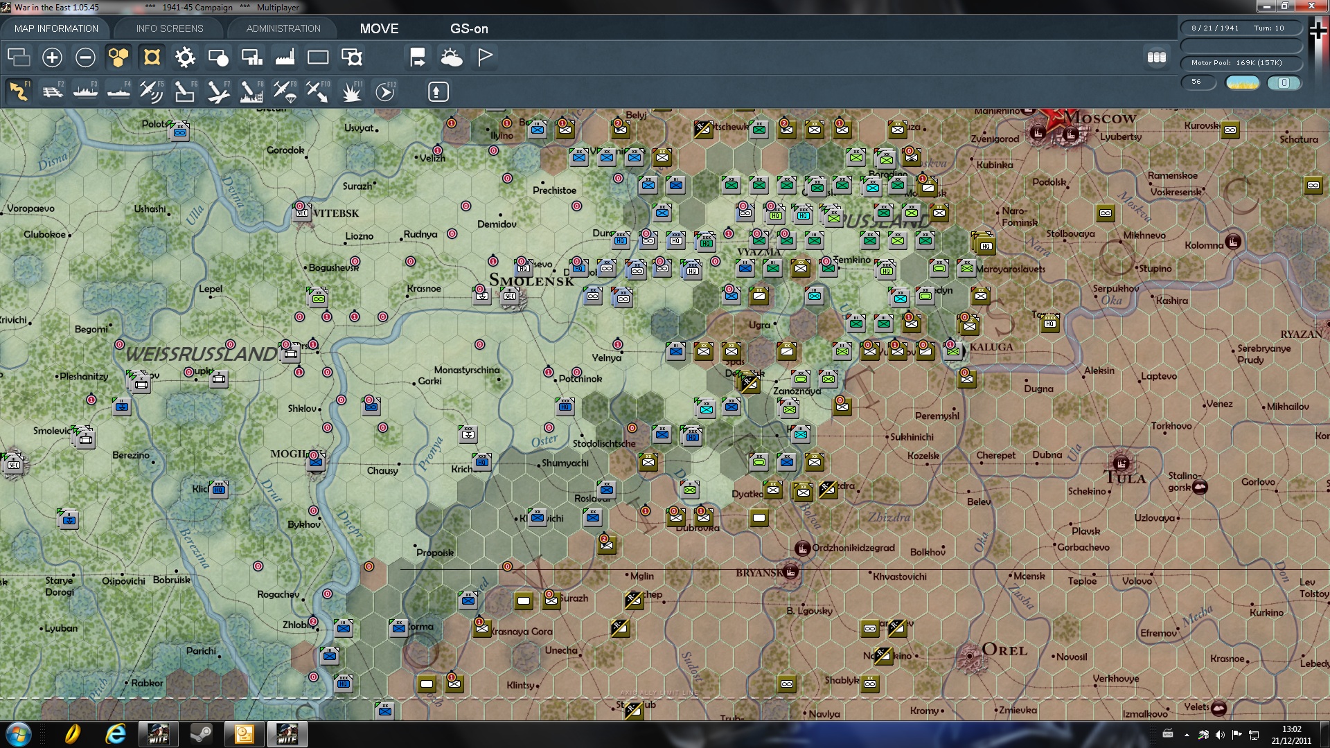The image size is (1330, 748).
Task: Click the white gear map toggle
Action: pyautogui.click(x=185, y=57)
